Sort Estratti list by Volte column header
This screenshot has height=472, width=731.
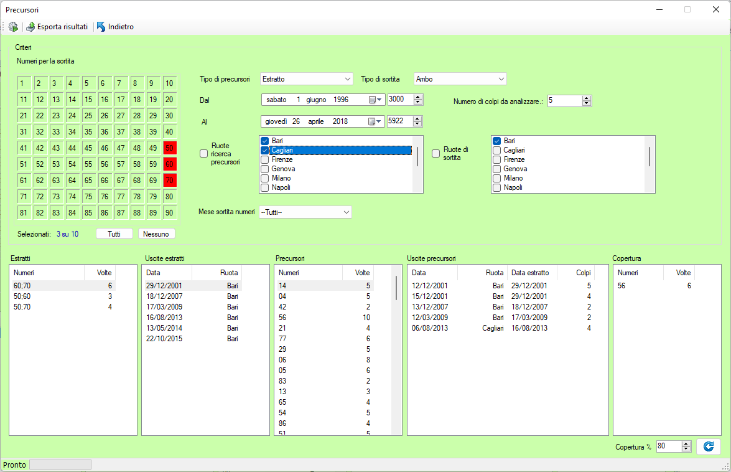pyautogui.click(x=100, y=273)
